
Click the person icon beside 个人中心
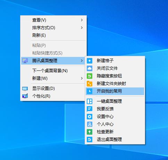(x=90, y=124)
